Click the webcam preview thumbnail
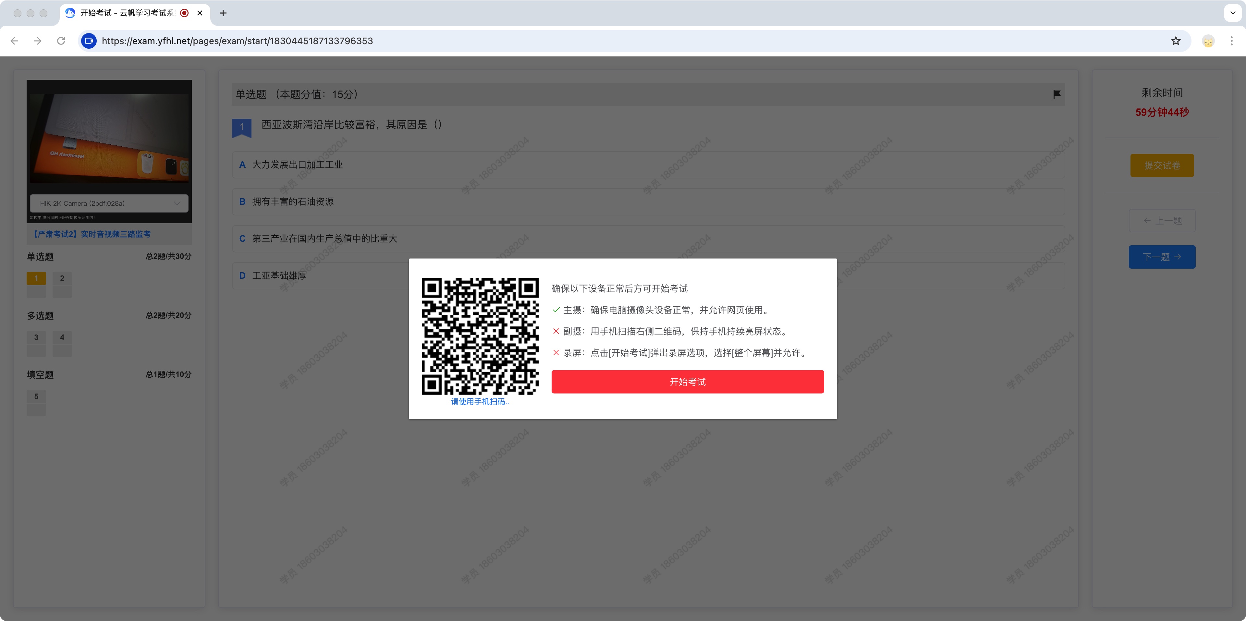The width and height of the screenshot is (1246, 621). 109,138
